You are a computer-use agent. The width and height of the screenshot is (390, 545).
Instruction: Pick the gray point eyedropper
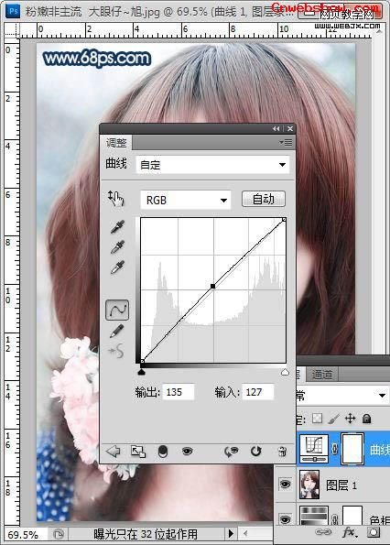117,247
